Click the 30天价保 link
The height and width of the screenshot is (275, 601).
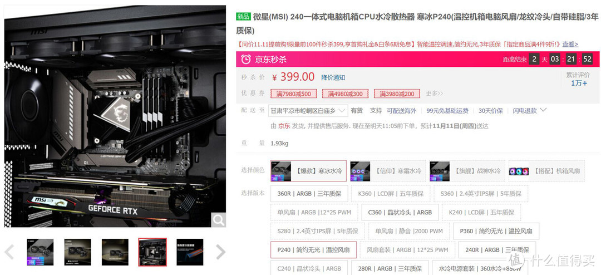click(x=491, y=110)
